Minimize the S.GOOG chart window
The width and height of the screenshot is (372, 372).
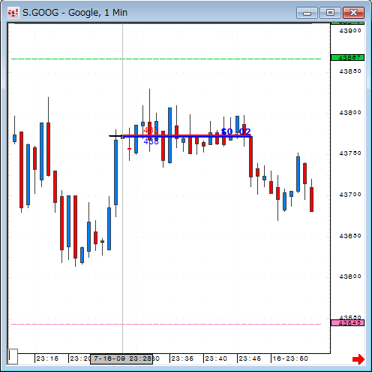point(307,13)
